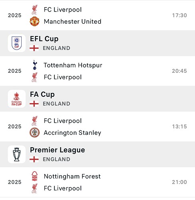Select the Manchester United team name
Screen dimensions: 195x200
pos(72,22)
